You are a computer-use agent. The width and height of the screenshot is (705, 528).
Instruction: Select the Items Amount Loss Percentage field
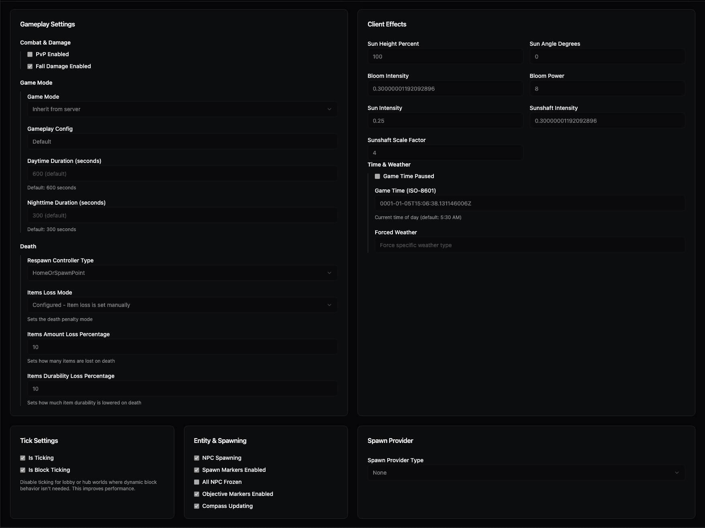(x=182, y=347)
